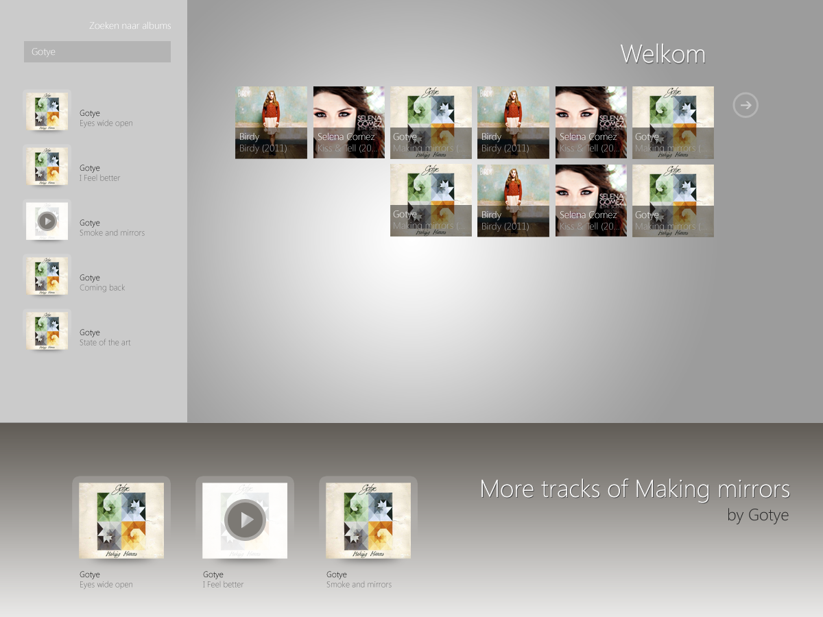This screenshot has height=617, width=823.
Task: Click the Gotye album search field
Action: pyautogui.click(x=97, y=51)
